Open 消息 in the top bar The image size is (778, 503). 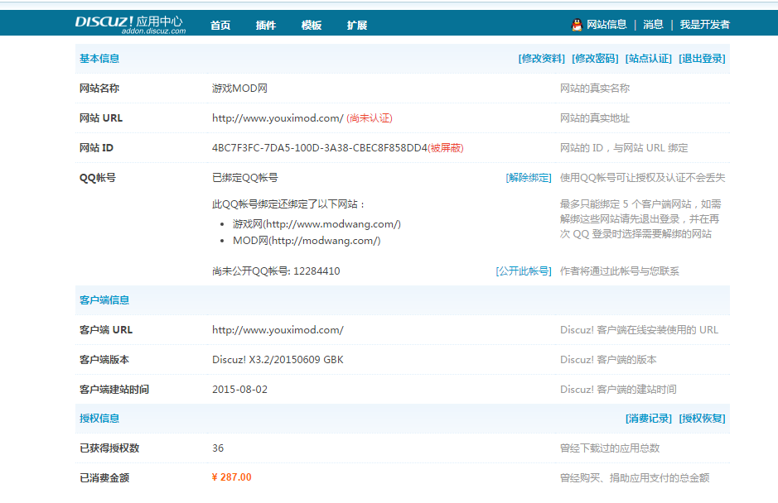click(x=653, y=25)
